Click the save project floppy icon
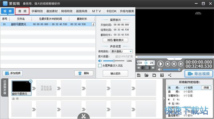Screen dimensions: 214x119 (x=154, y=75)
